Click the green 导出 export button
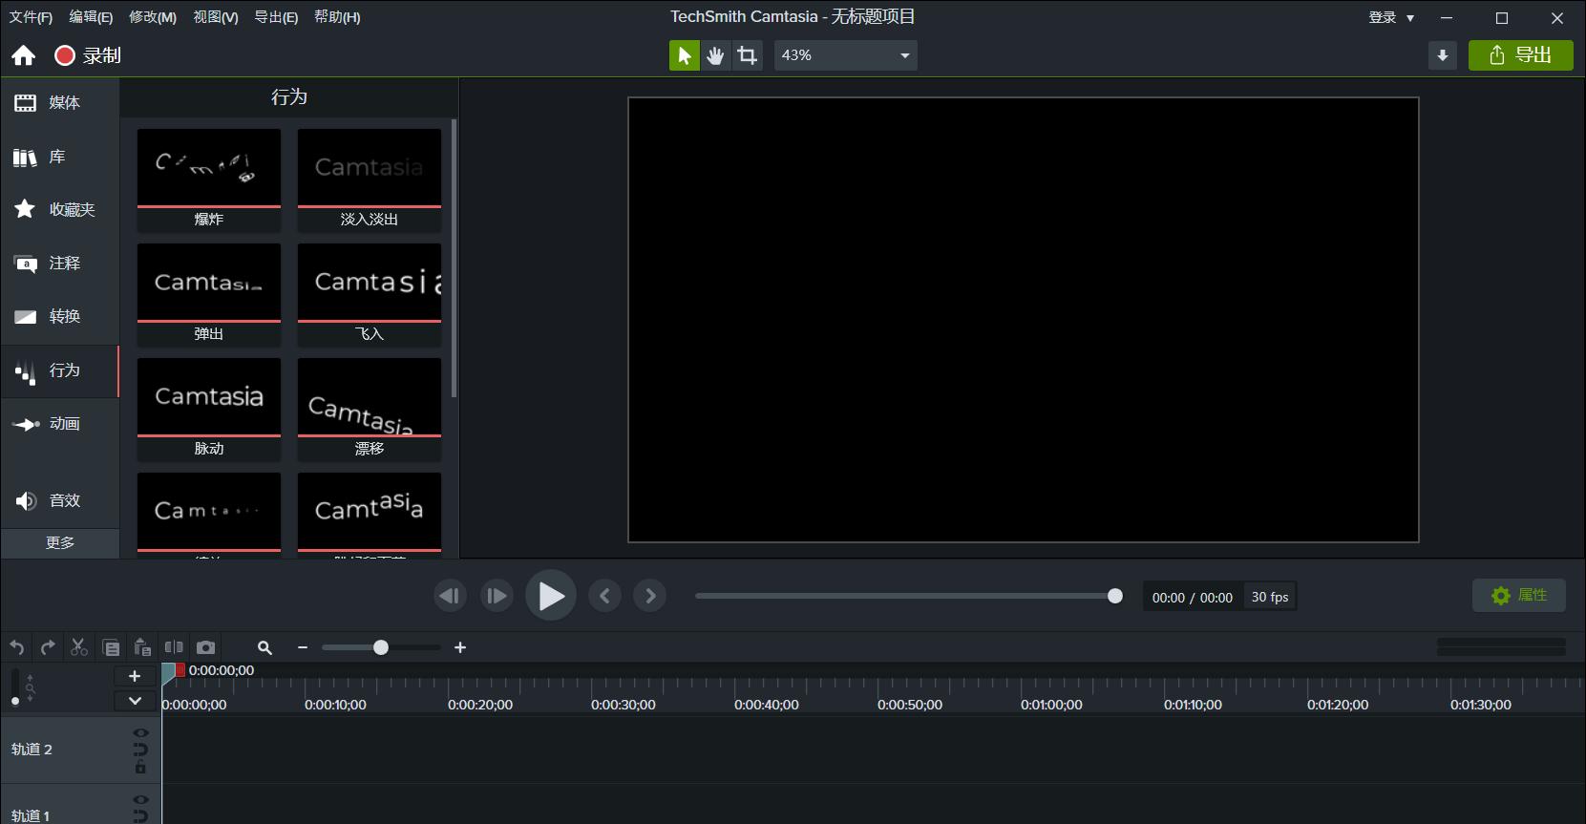This screenshot has height=824, width=1586. tap(1521, 55)
